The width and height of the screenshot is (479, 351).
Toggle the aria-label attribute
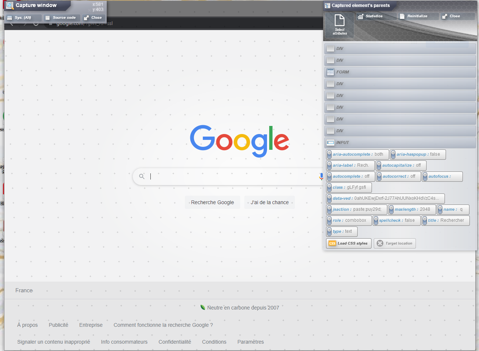pos(350,166)
